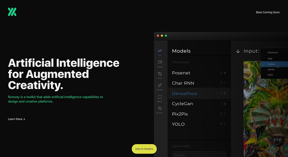Toggle the Pix2Pix status circle
Viewport: 288px width, 157px height.
225,114
